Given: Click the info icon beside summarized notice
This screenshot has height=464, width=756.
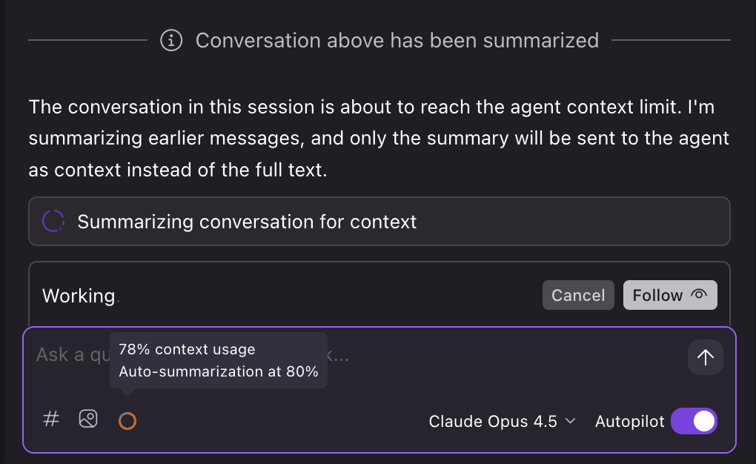Looking at the screenshot, I should click(x=171, y=40).
